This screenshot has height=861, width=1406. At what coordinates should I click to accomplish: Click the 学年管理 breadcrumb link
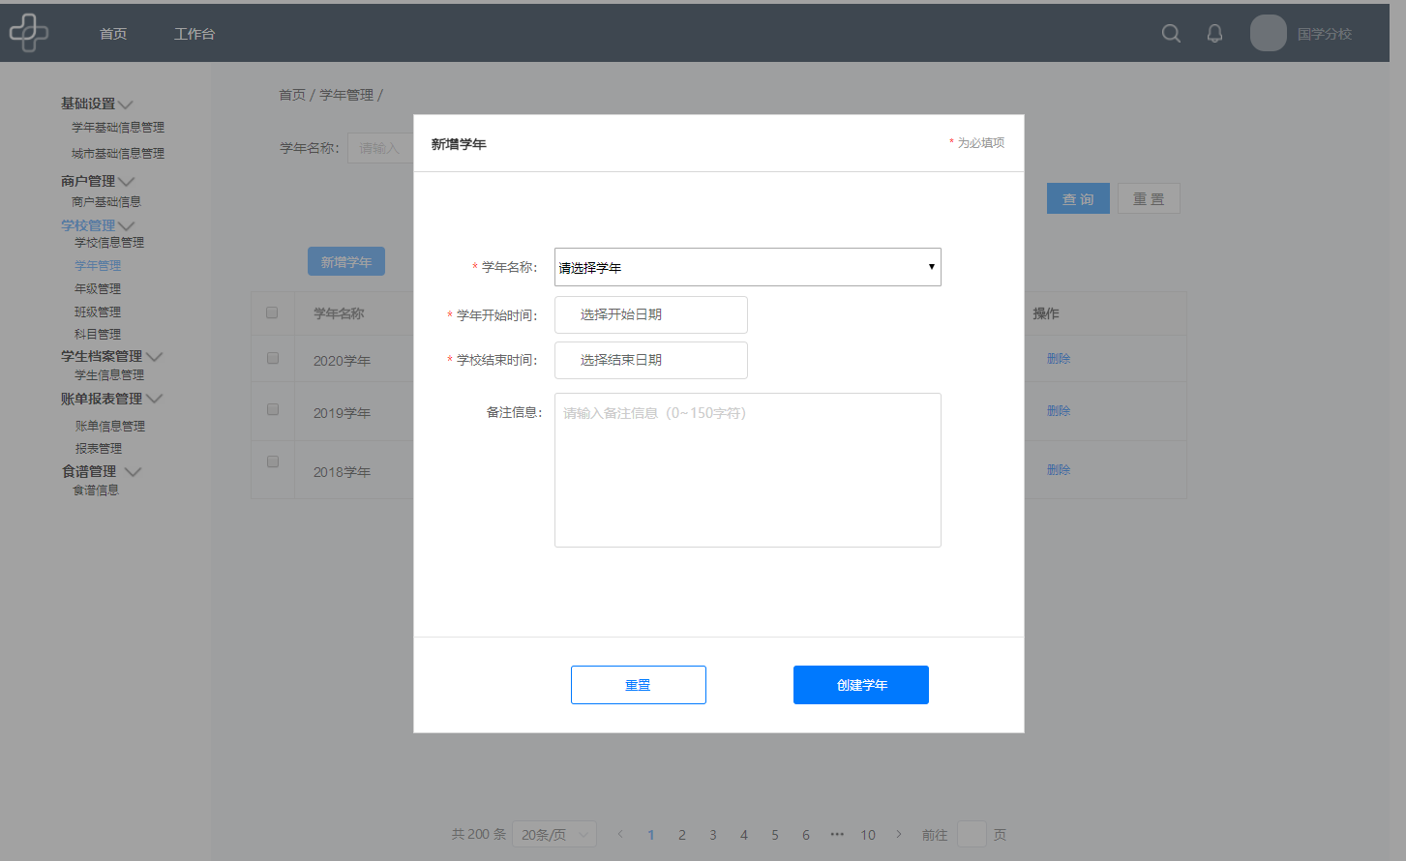[346, 95]
